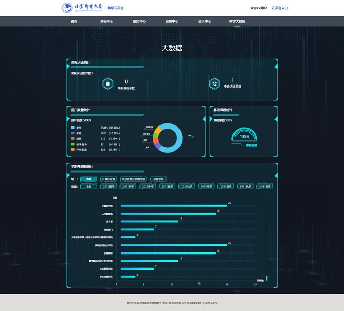This screenshot has width=344, height=311.
Task: Click the 计算机学院 bar in chart
Action: click(174, 206)
